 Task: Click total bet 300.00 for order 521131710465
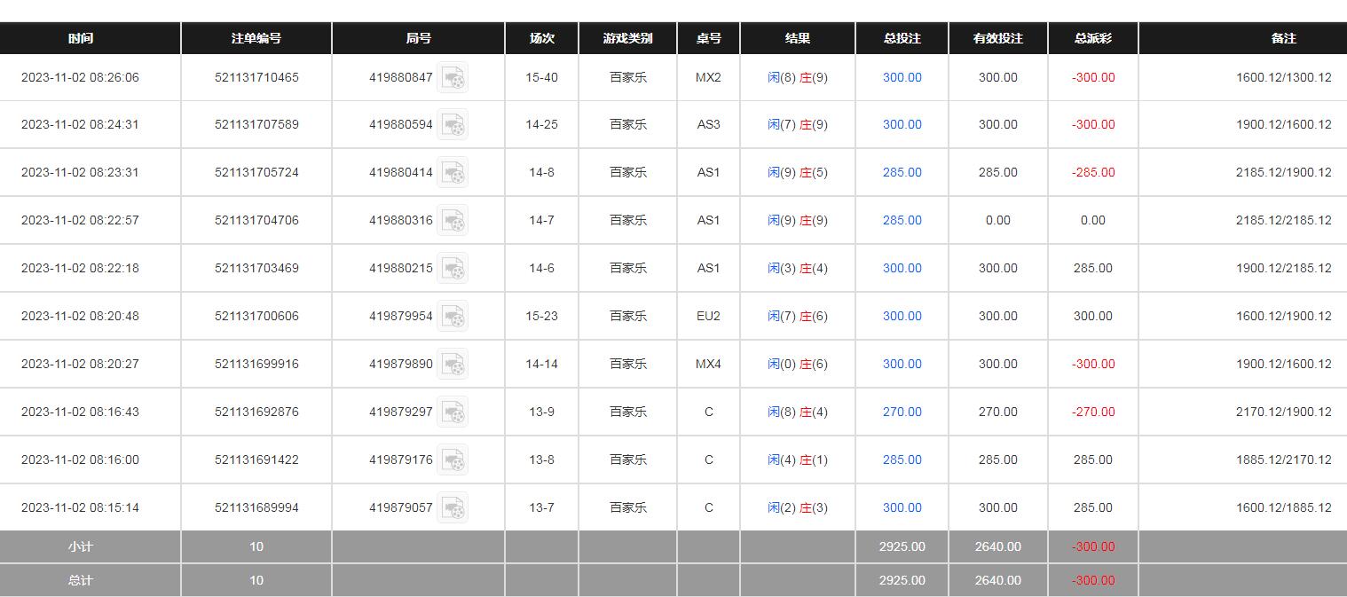(902, 78)
